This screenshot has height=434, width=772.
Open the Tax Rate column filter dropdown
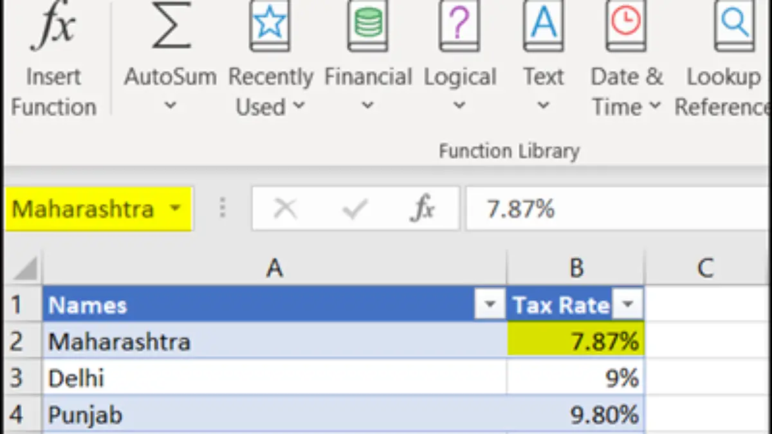coord(627,305)
